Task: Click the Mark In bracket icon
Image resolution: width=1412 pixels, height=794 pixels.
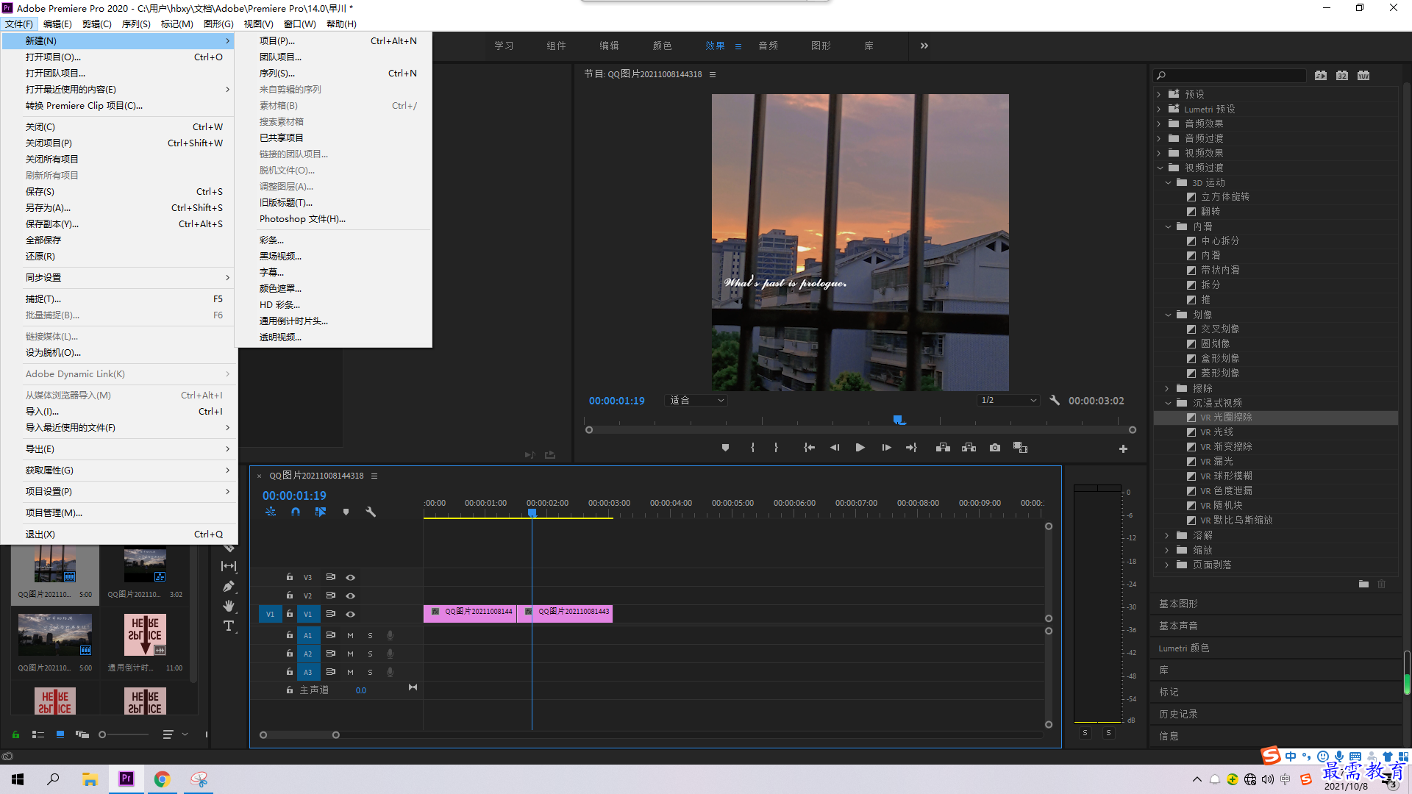Action: (752, 448)
